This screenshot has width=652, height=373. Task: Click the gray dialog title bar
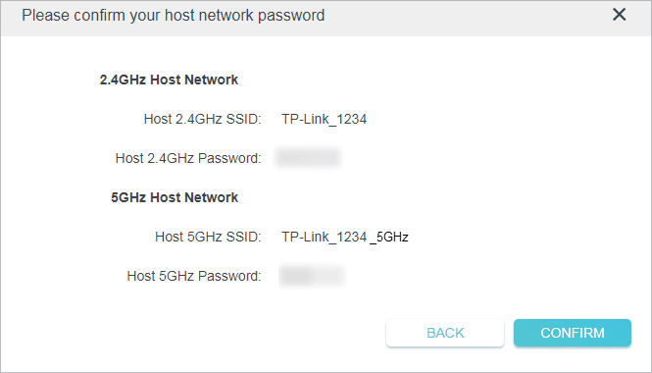[x=326, y=18]
